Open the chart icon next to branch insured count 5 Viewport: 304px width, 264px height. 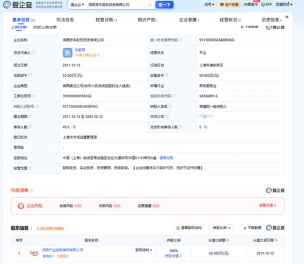point(206,127)
